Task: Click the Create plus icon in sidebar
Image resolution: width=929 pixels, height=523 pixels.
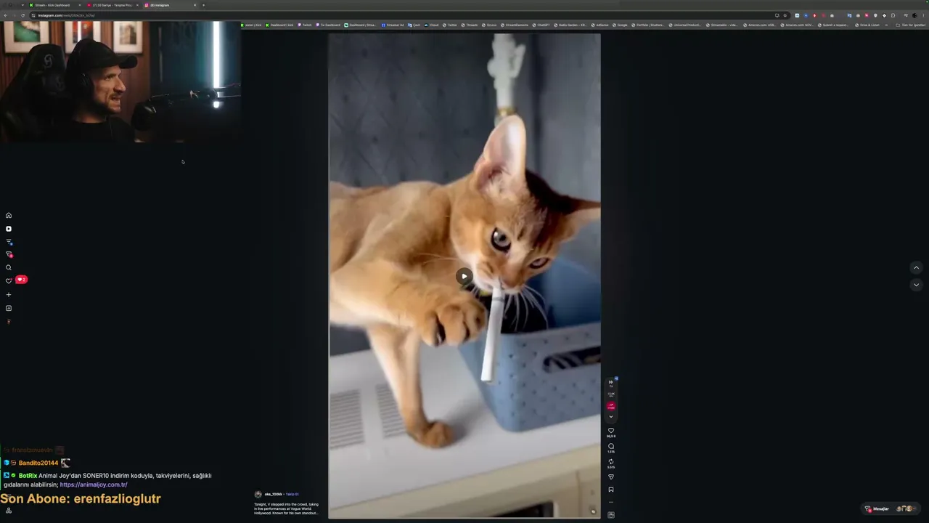Action: (x=9, y=295)
